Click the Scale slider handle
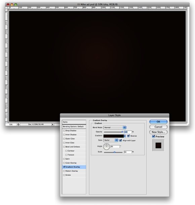The image size is (195, 205). tap(114, 152)
